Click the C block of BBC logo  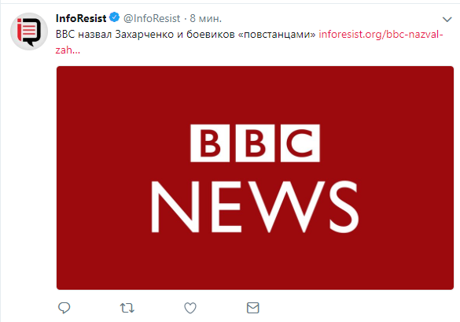point(300,143)
